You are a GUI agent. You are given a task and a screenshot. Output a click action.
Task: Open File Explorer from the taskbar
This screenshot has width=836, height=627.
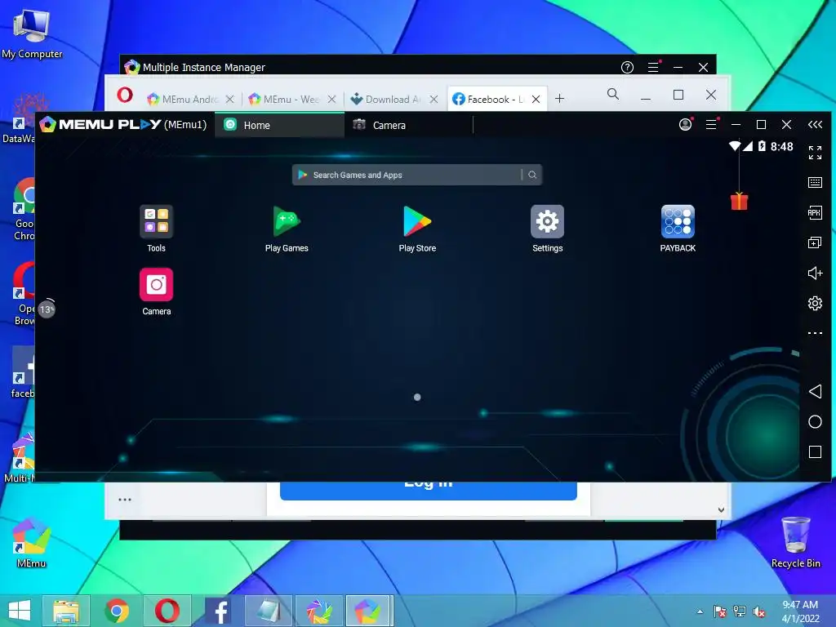(x=65, y=611)
